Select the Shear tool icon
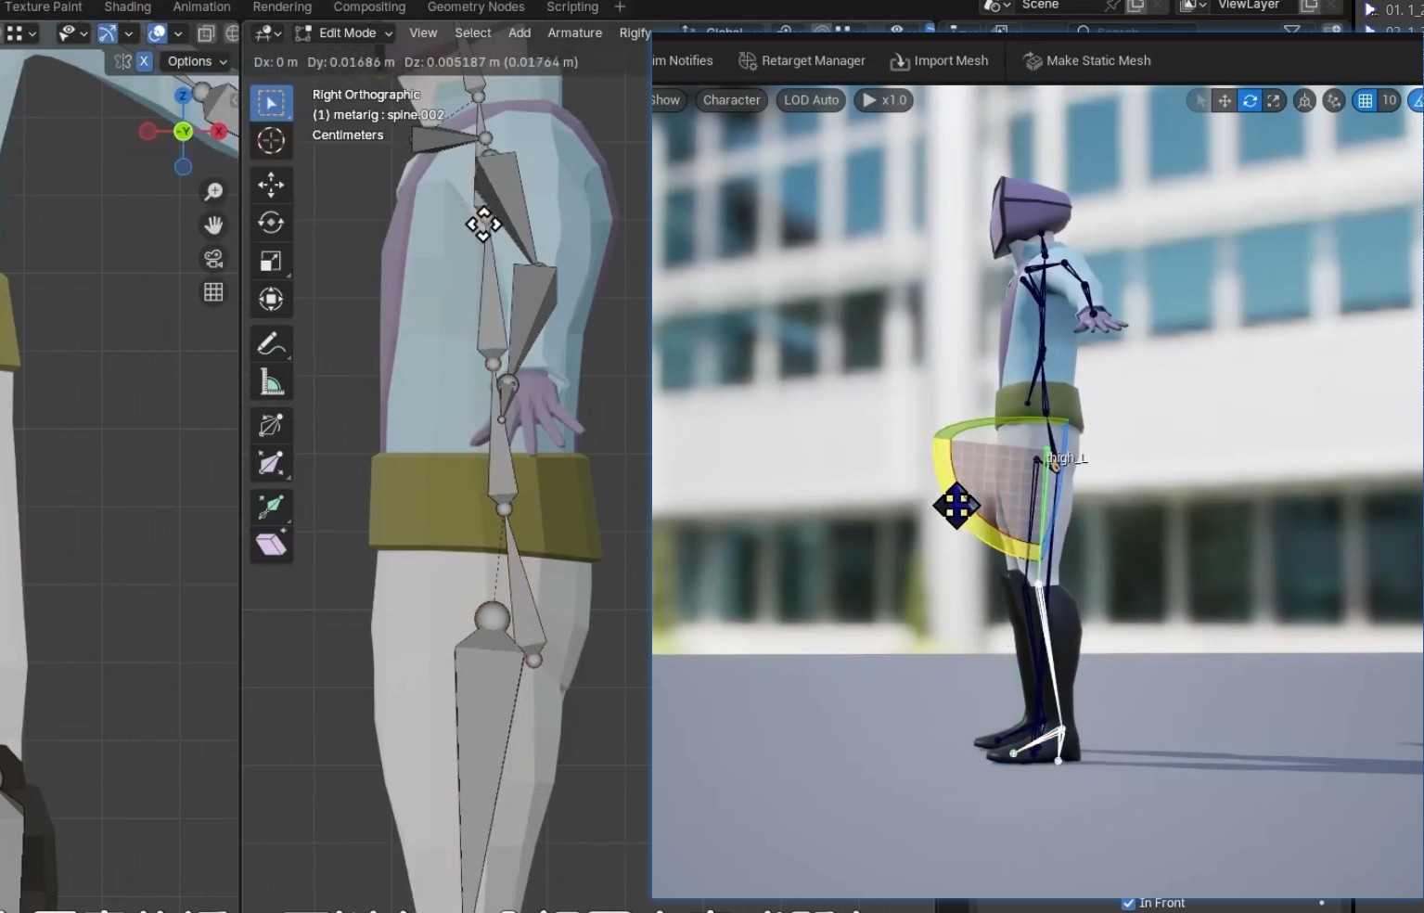This screenshot has width=1424, height=913. (271, 544)
